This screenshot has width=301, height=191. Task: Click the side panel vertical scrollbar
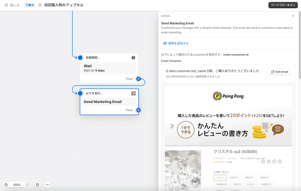coord(299,45)
